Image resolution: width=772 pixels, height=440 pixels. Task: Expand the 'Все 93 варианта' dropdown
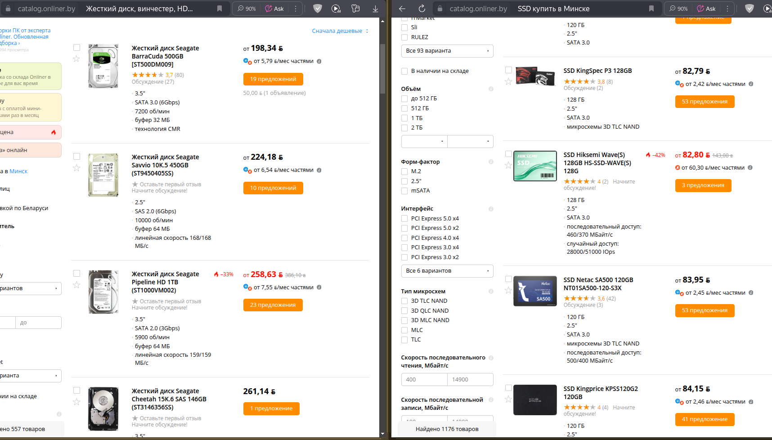coord(447,51)
